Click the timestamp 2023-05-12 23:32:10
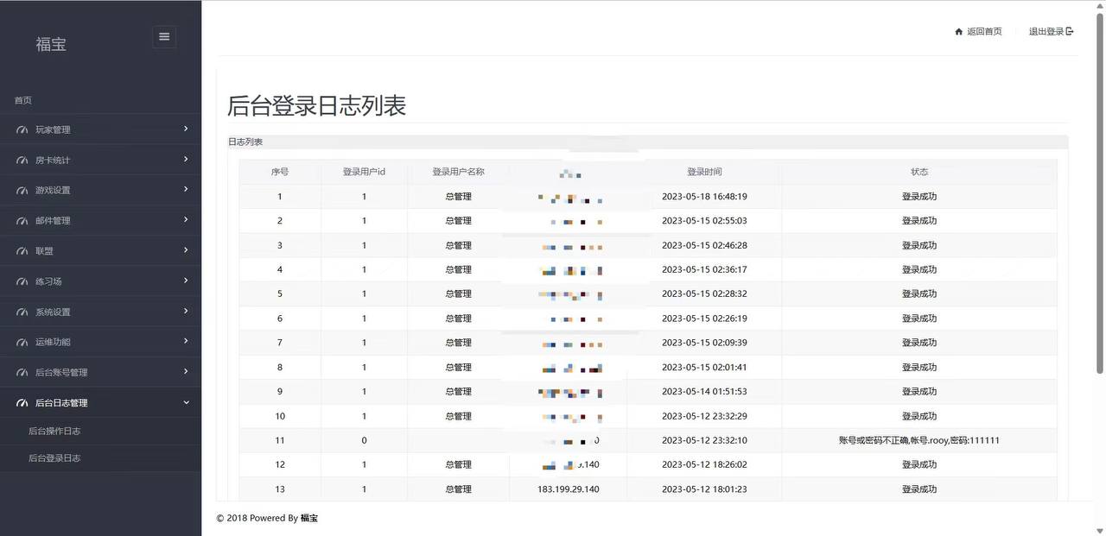This screenshot has width=1106, height=536. click(x=704, y=440)
